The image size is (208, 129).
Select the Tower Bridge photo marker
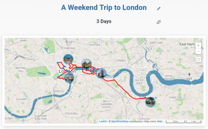101,73
